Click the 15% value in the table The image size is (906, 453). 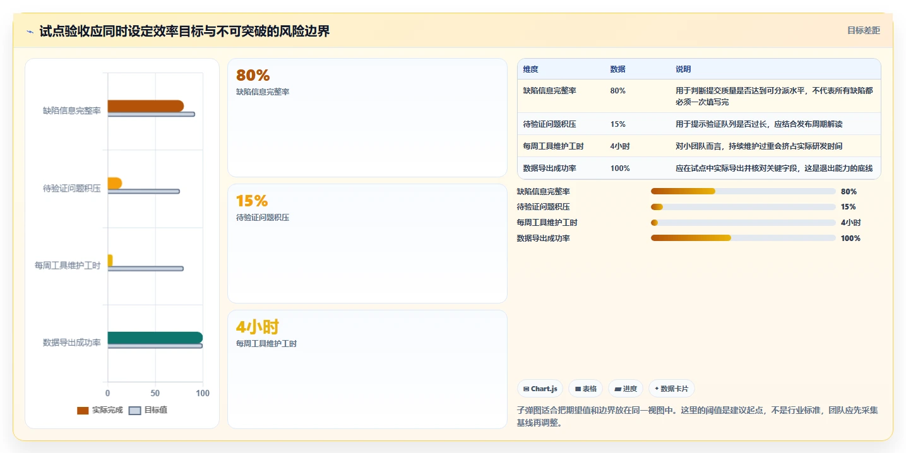tap(617, 124)
